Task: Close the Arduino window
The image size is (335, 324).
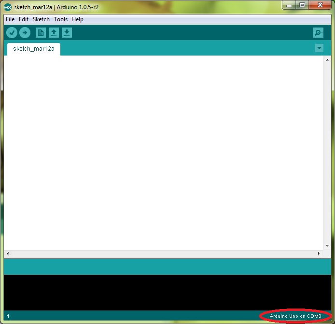Action: pos(320,5)
